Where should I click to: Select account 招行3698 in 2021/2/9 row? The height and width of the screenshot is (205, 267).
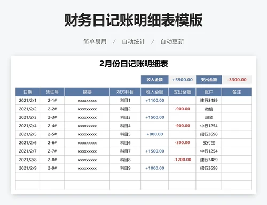[x=209, y=168]
